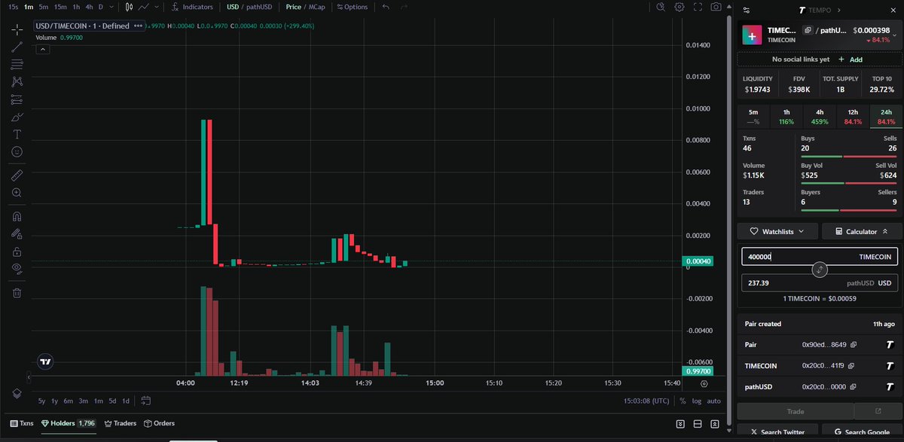The width and height of the screenshot is (904, 442).
Task: Toggle USD / pathUSD quote currency
Action: 249,7
